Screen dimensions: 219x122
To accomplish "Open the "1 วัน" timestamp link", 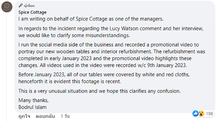I will (65, 116).
